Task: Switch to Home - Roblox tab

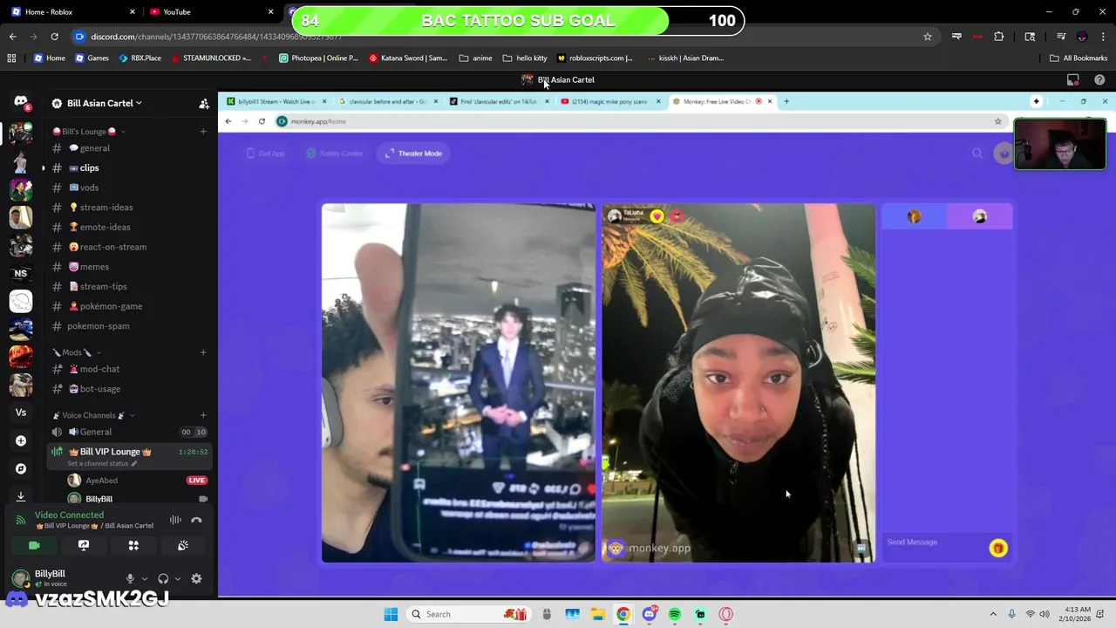Action: tap(74, 12)
